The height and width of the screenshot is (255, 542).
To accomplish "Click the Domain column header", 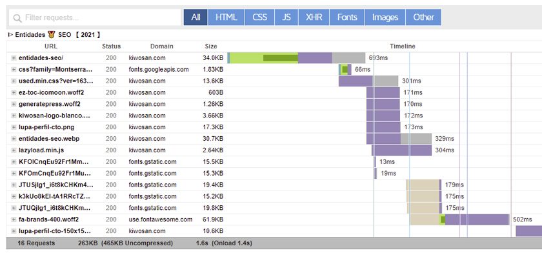I will click(x=162, y=46).
